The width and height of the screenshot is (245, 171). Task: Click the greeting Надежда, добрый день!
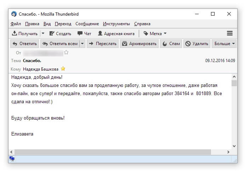pyautogui.click(x=37, y=77)
